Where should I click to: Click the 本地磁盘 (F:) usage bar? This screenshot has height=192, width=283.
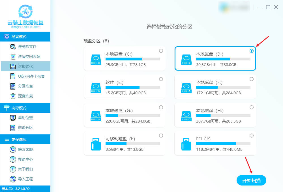point(223,87)
